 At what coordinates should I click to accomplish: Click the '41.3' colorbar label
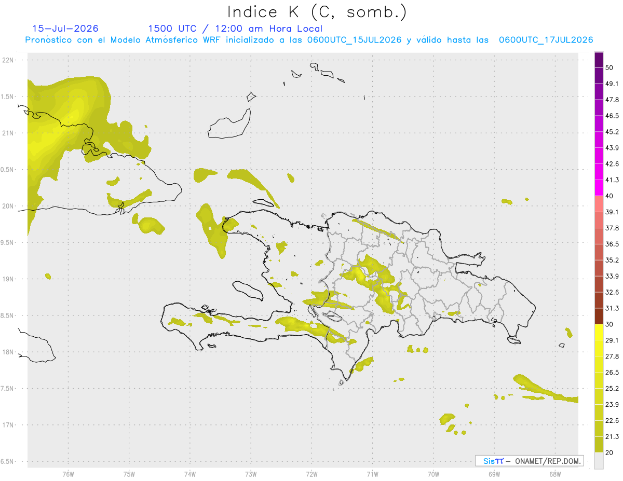pos(612,180)
